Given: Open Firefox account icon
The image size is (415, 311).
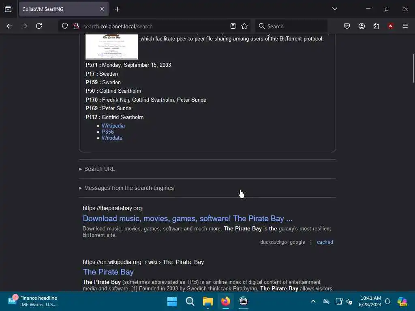Looking at the screenshot, I should tap(362, 26).
